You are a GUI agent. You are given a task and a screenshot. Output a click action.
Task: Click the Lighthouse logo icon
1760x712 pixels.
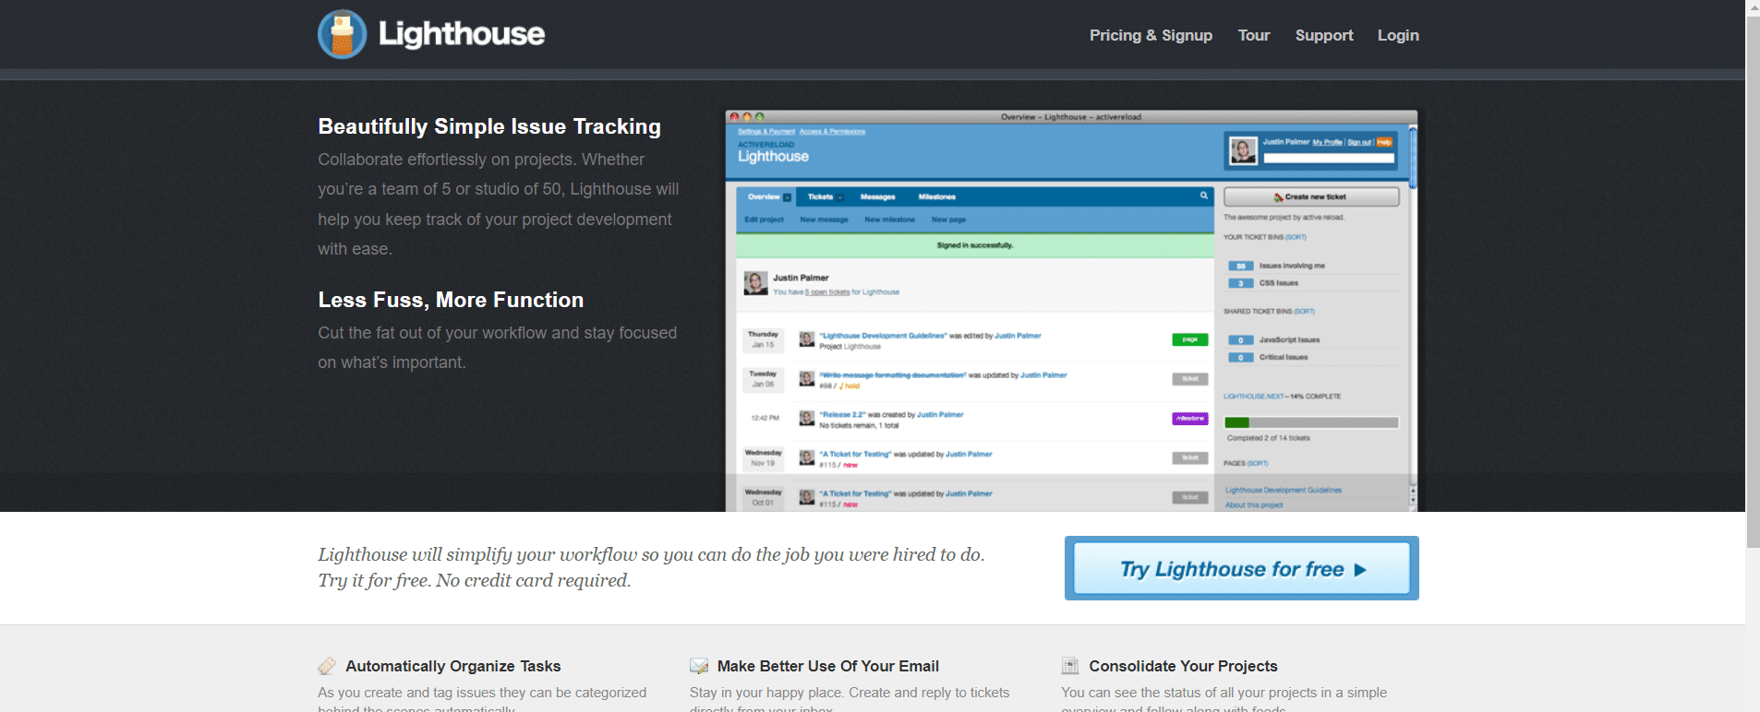[343, 34]
